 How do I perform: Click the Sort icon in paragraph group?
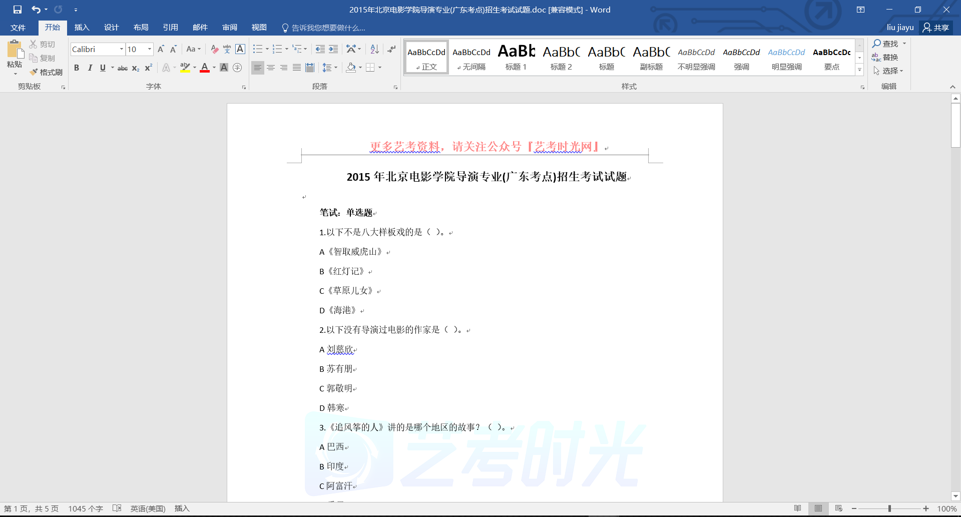coord(374,49)
